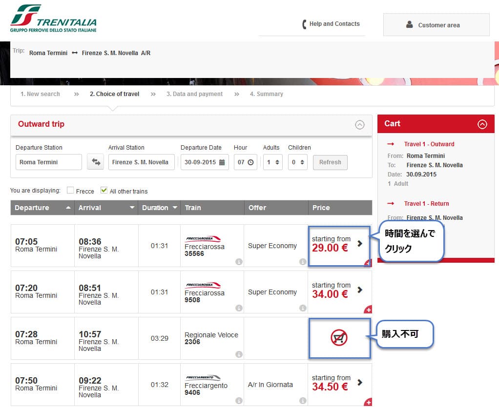Click the 03:29 duration cell

pos(160,338)
